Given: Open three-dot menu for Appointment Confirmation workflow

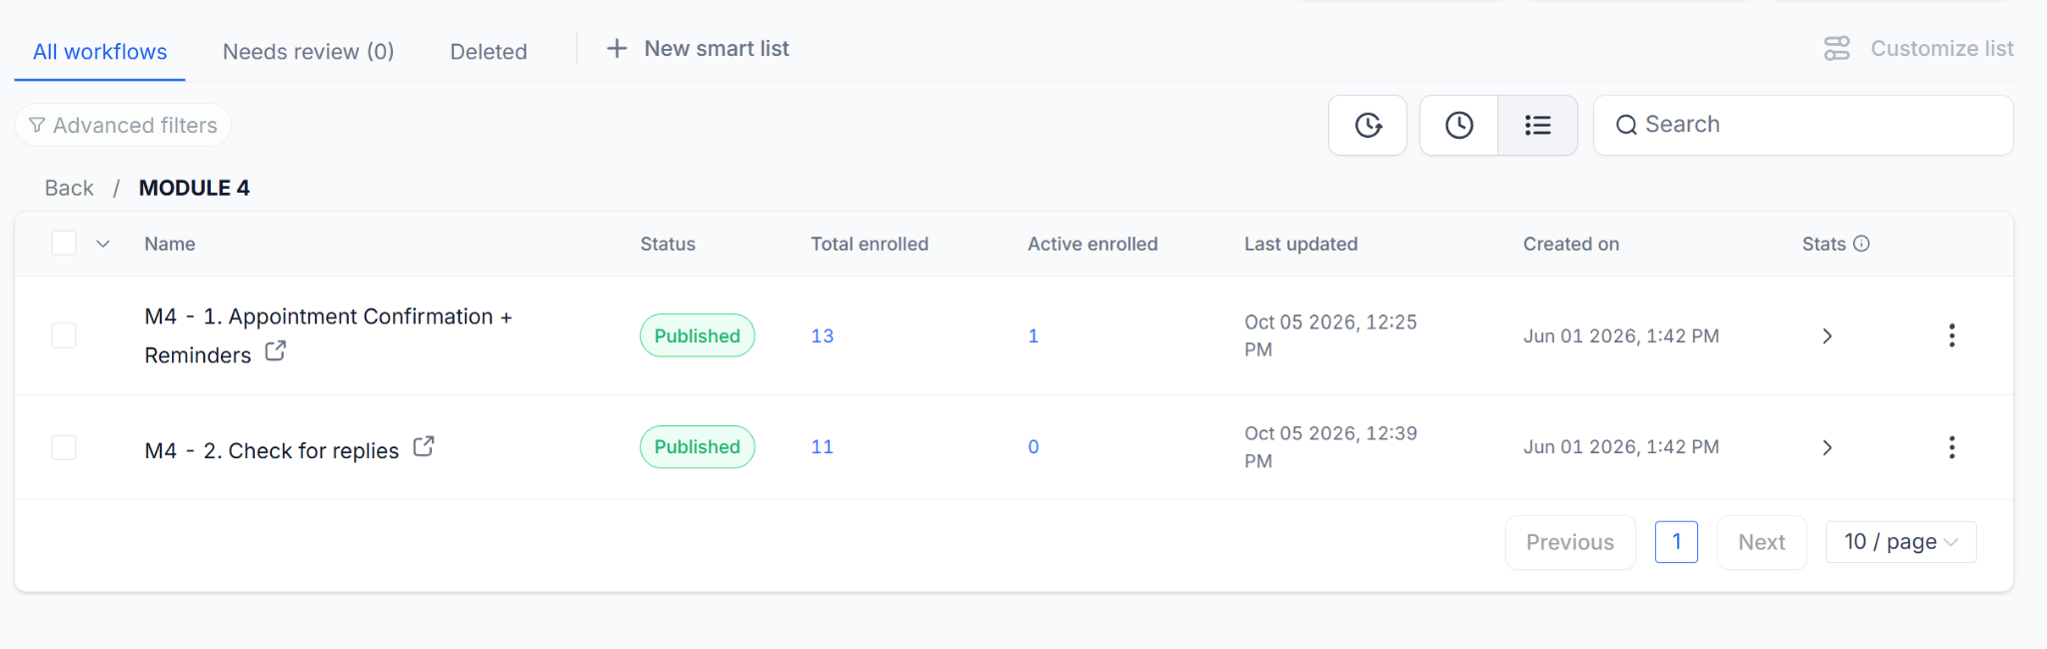Looking at the screenshot, I should pos(1952,335).
